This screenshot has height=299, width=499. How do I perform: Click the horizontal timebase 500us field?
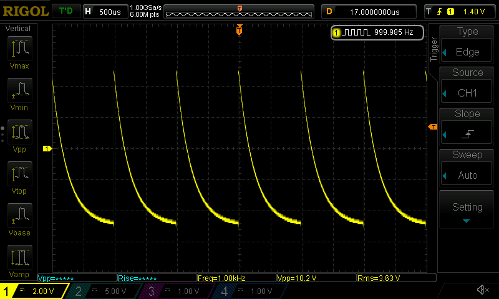click(105, 12)
